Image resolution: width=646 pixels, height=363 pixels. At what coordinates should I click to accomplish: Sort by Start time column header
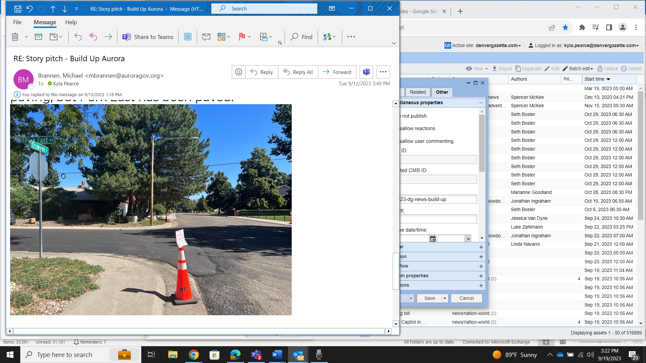coord(609,79)
